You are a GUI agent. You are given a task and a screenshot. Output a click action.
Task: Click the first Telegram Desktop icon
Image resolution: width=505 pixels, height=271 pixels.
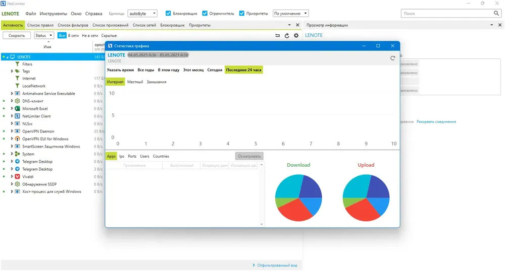point(17,162)
